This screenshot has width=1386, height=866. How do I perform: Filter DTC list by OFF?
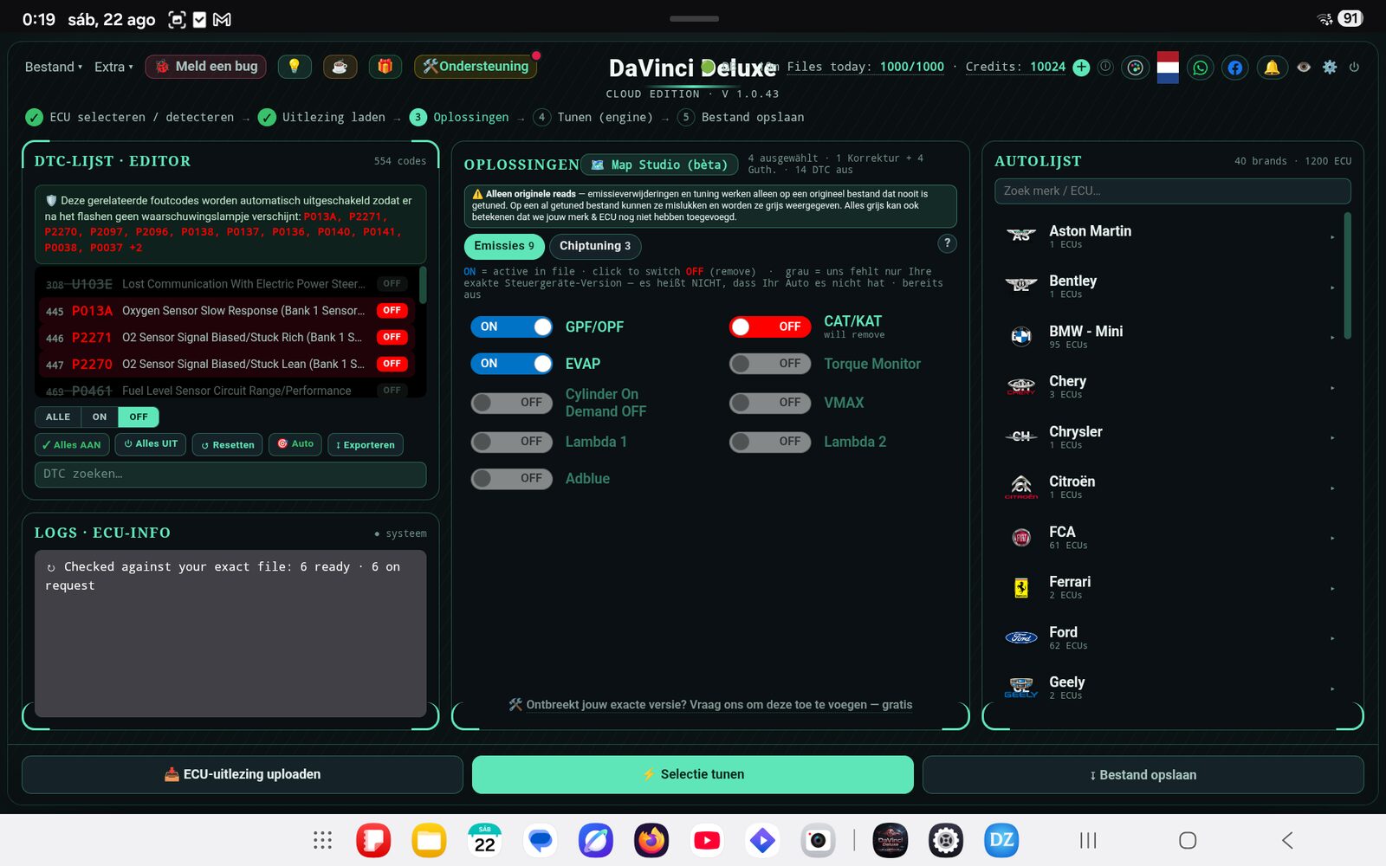(139, 417)
